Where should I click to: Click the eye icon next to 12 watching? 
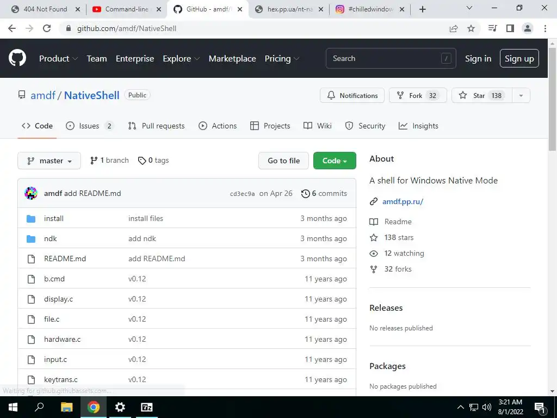pyautogui.click(x=374, y=254)
